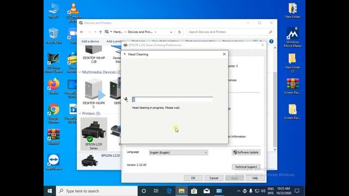Click Add a device
This screenshot has width=349, height=196.
[x=90, y=41]
